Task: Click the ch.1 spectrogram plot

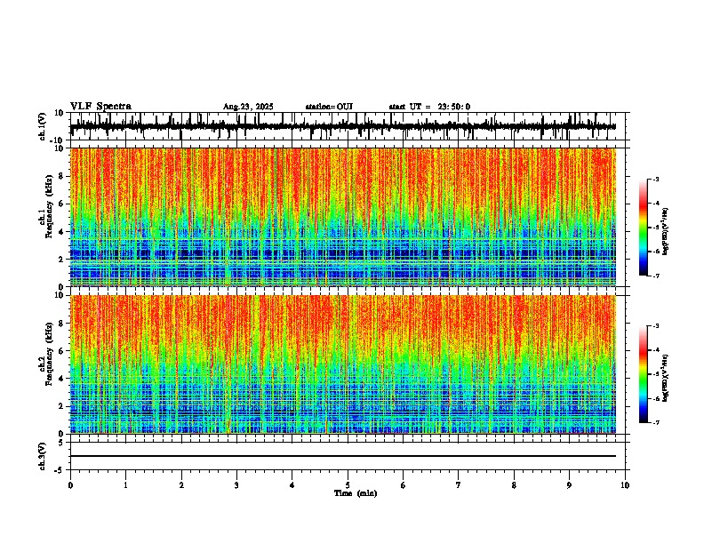Action: (x=343, y=217)
